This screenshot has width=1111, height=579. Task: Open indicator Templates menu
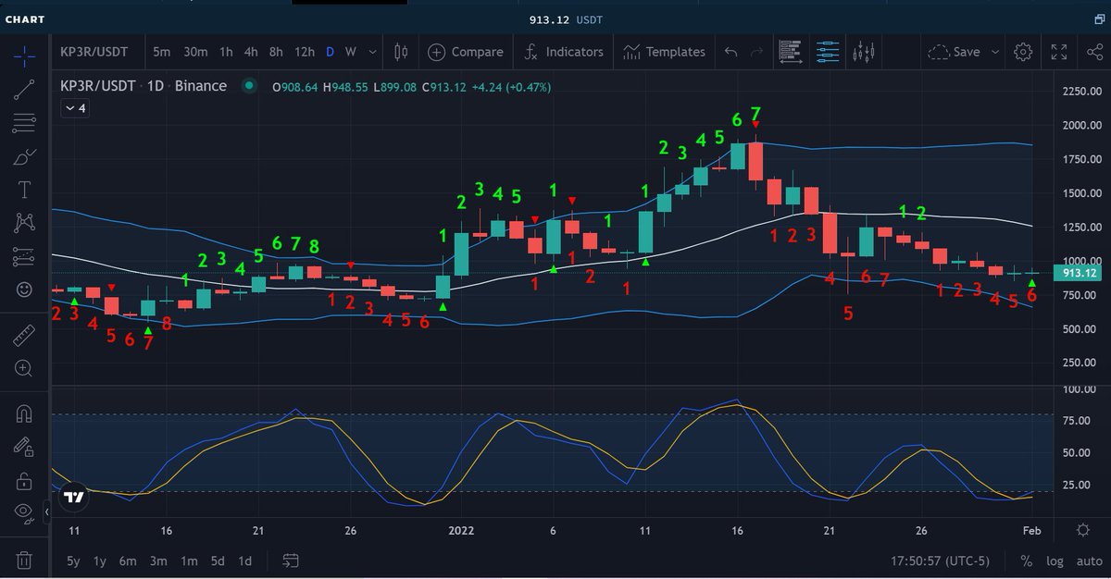pyautogui.click(x=664, y=52)
